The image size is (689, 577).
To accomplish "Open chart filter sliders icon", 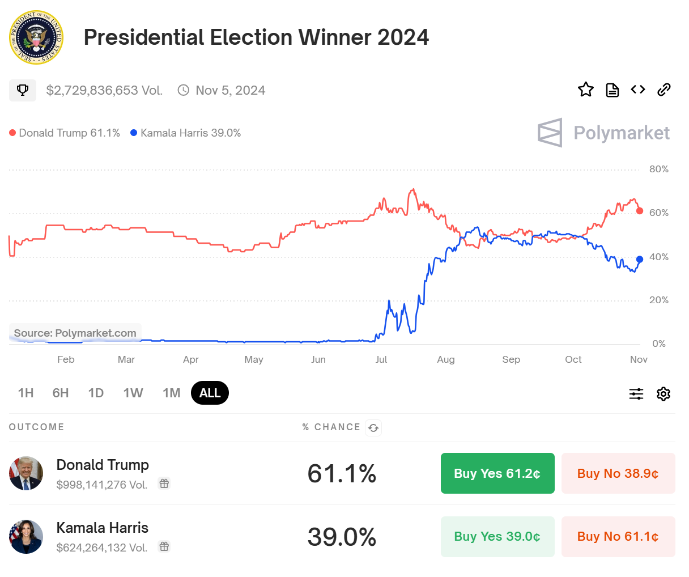I will pyautogui.click(x=636, y=394).
